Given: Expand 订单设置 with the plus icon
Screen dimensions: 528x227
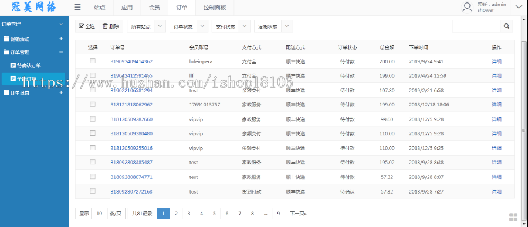Looking at the screenshot, I should click(61, 92).
